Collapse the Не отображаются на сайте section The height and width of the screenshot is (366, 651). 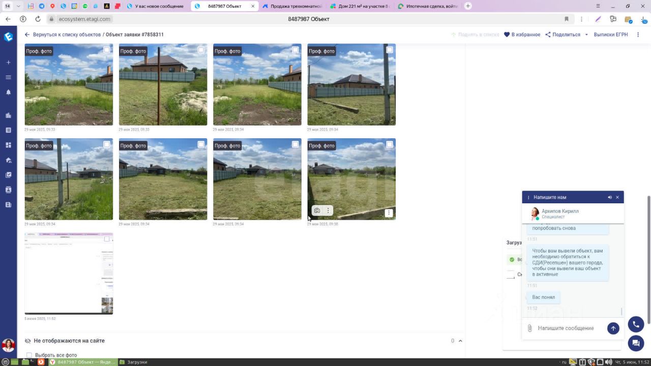460,341
